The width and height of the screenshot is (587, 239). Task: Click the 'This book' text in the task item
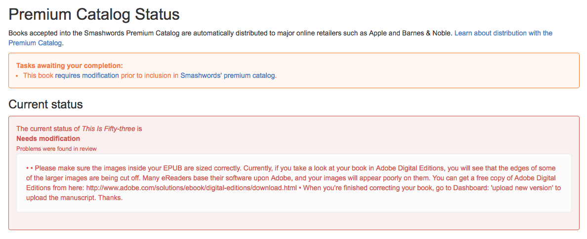[x=38, y=75]
